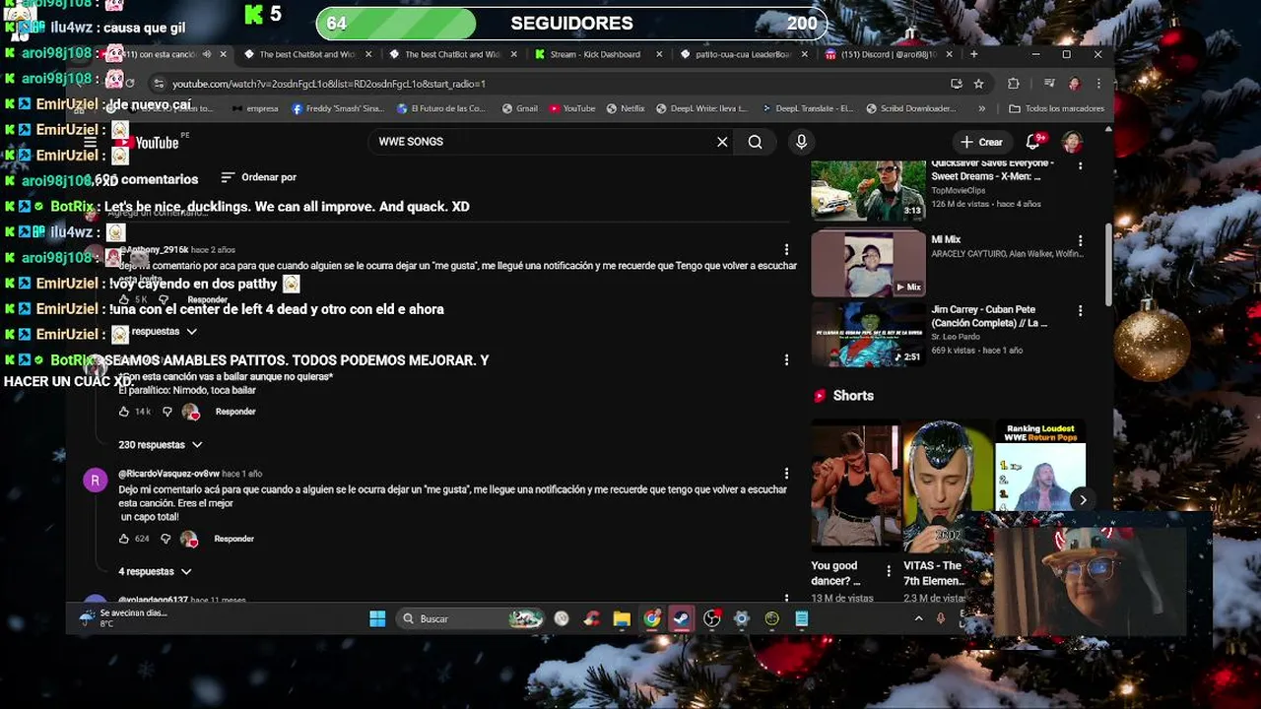Click the Crear button

981,142
